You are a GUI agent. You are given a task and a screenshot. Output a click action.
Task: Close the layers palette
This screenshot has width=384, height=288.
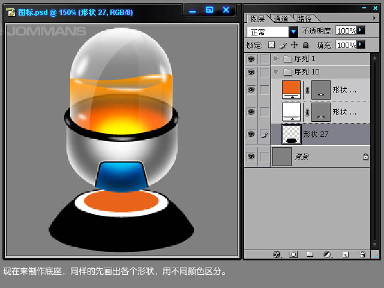(375, 8)
